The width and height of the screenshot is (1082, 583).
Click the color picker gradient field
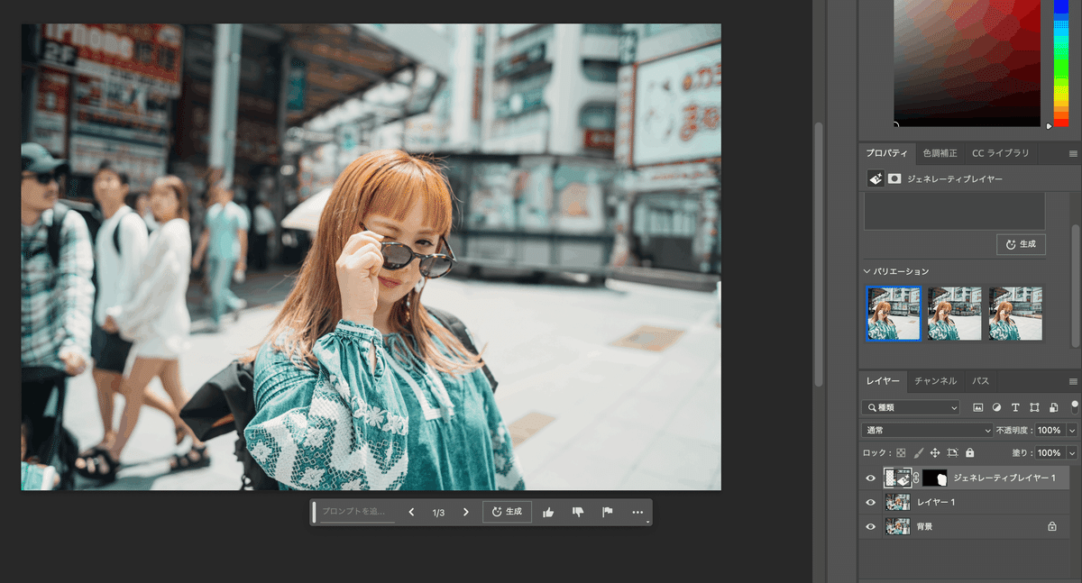967,63
